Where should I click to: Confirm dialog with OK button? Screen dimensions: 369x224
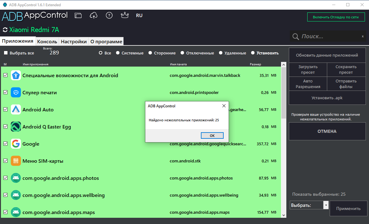[212, 135]
